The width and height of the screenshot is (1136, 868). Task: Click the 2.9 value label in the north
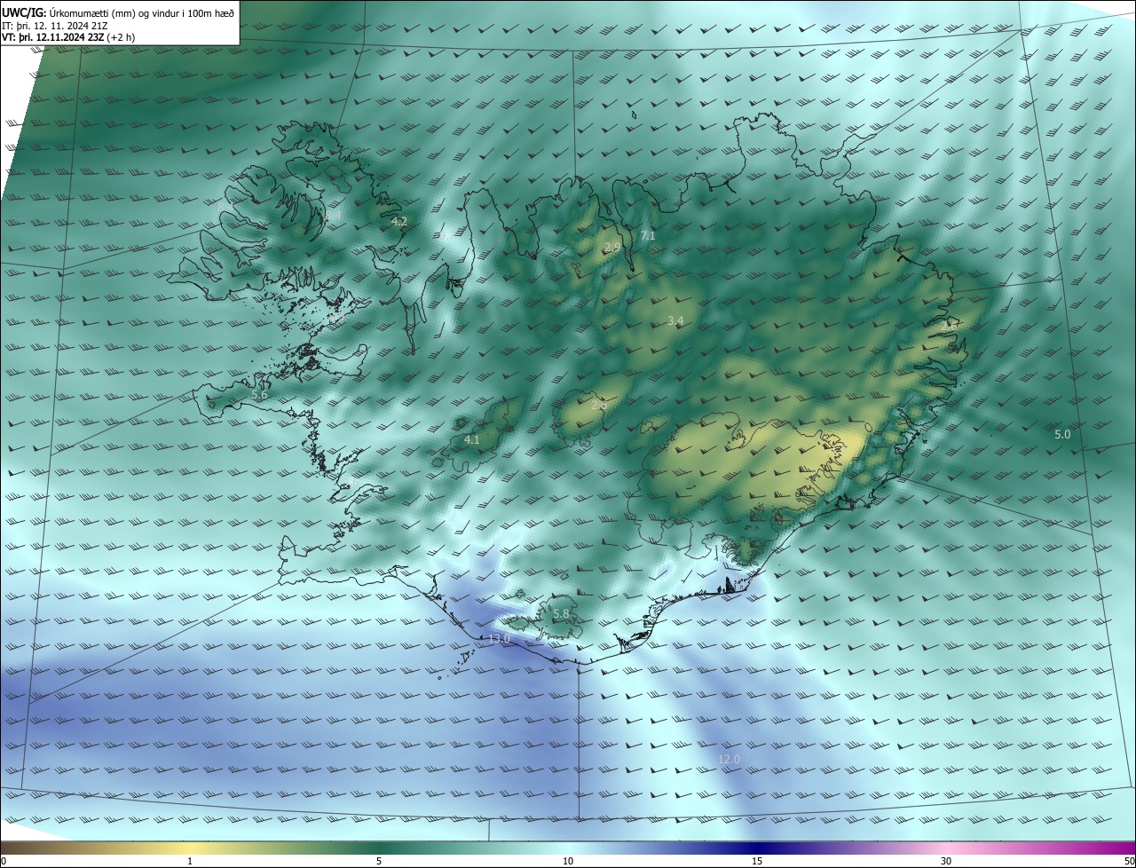[x=611, y=247]
